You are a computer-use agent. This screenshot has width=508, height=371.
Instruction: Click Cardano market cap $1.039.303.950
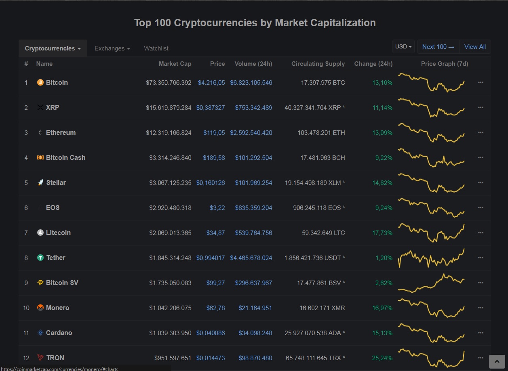point(170,333)
